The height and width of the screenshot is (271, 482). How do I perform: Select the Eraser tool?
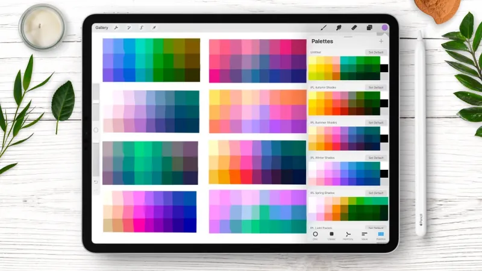[354, 28]
